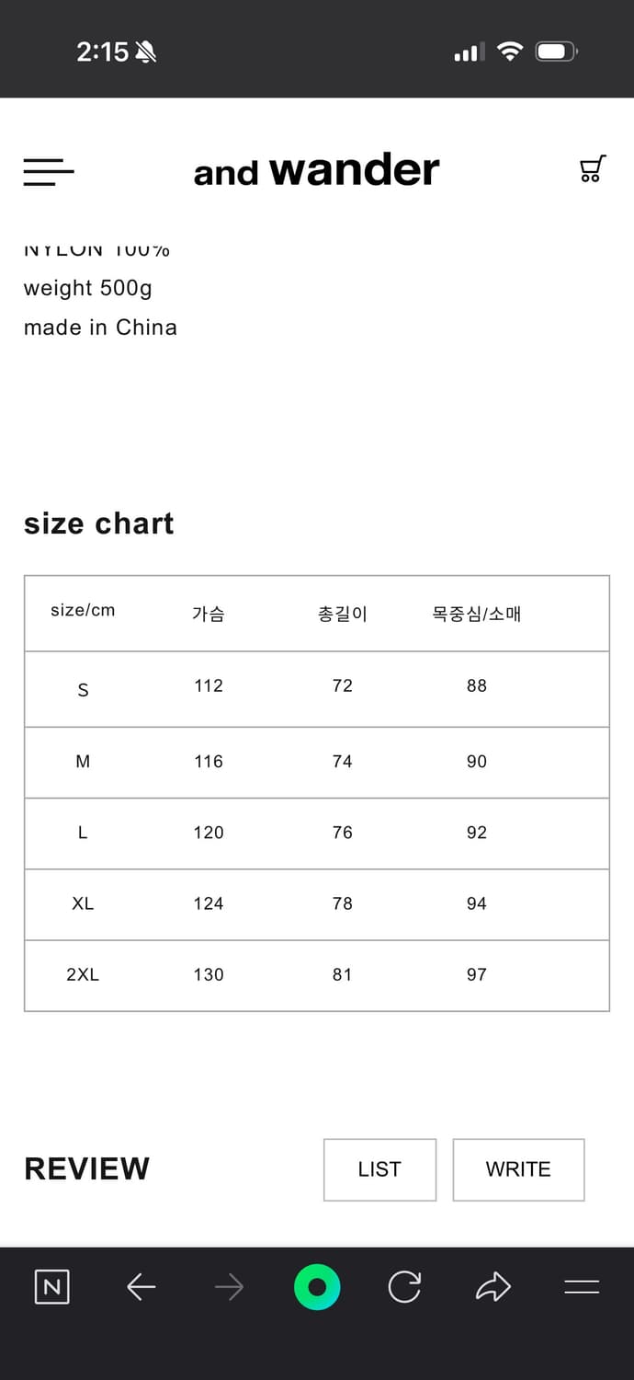Screen dimensions: 634x1380
Task: Open browser tabs via bottom-right lines icon
Action: [583, 1287]
